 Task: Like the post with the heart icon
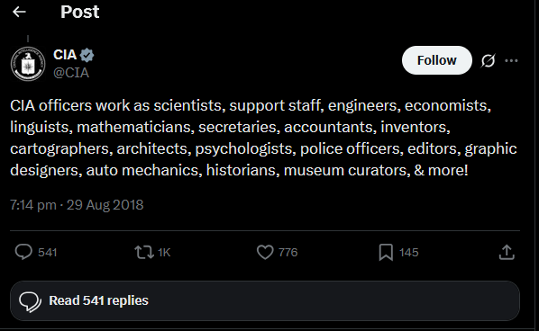coord(265,253)
